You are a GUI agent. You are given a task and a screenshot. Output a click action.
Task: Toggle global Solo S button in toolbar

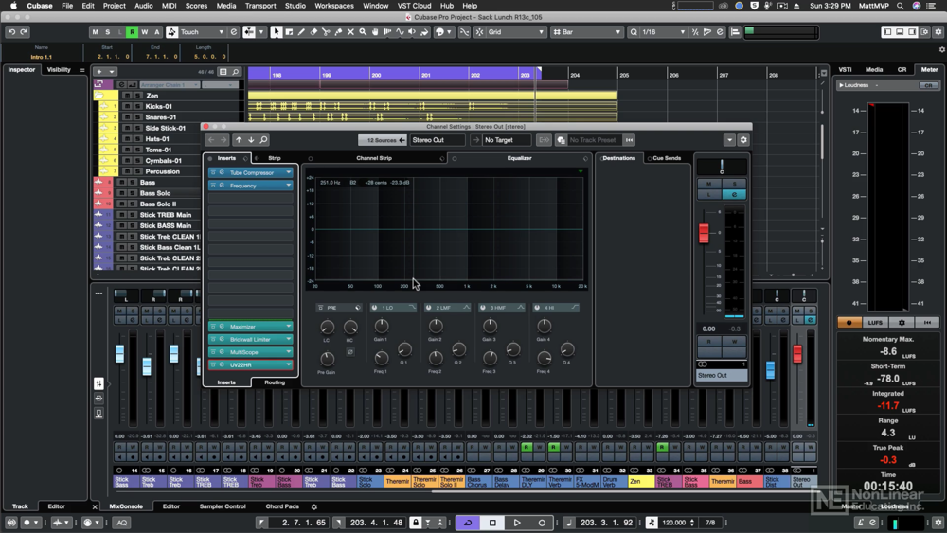click(x=108, y=32)
